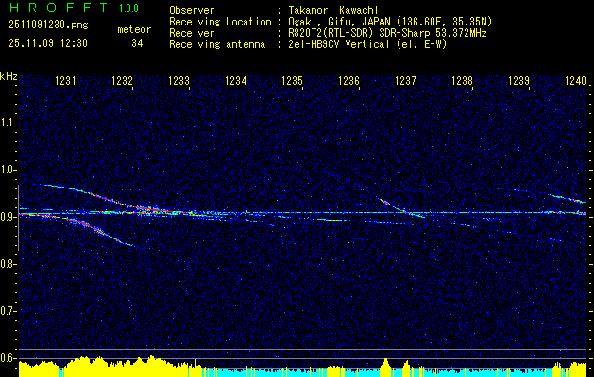Click the 0.8 kHz frequency label

[x=8, y=264]
